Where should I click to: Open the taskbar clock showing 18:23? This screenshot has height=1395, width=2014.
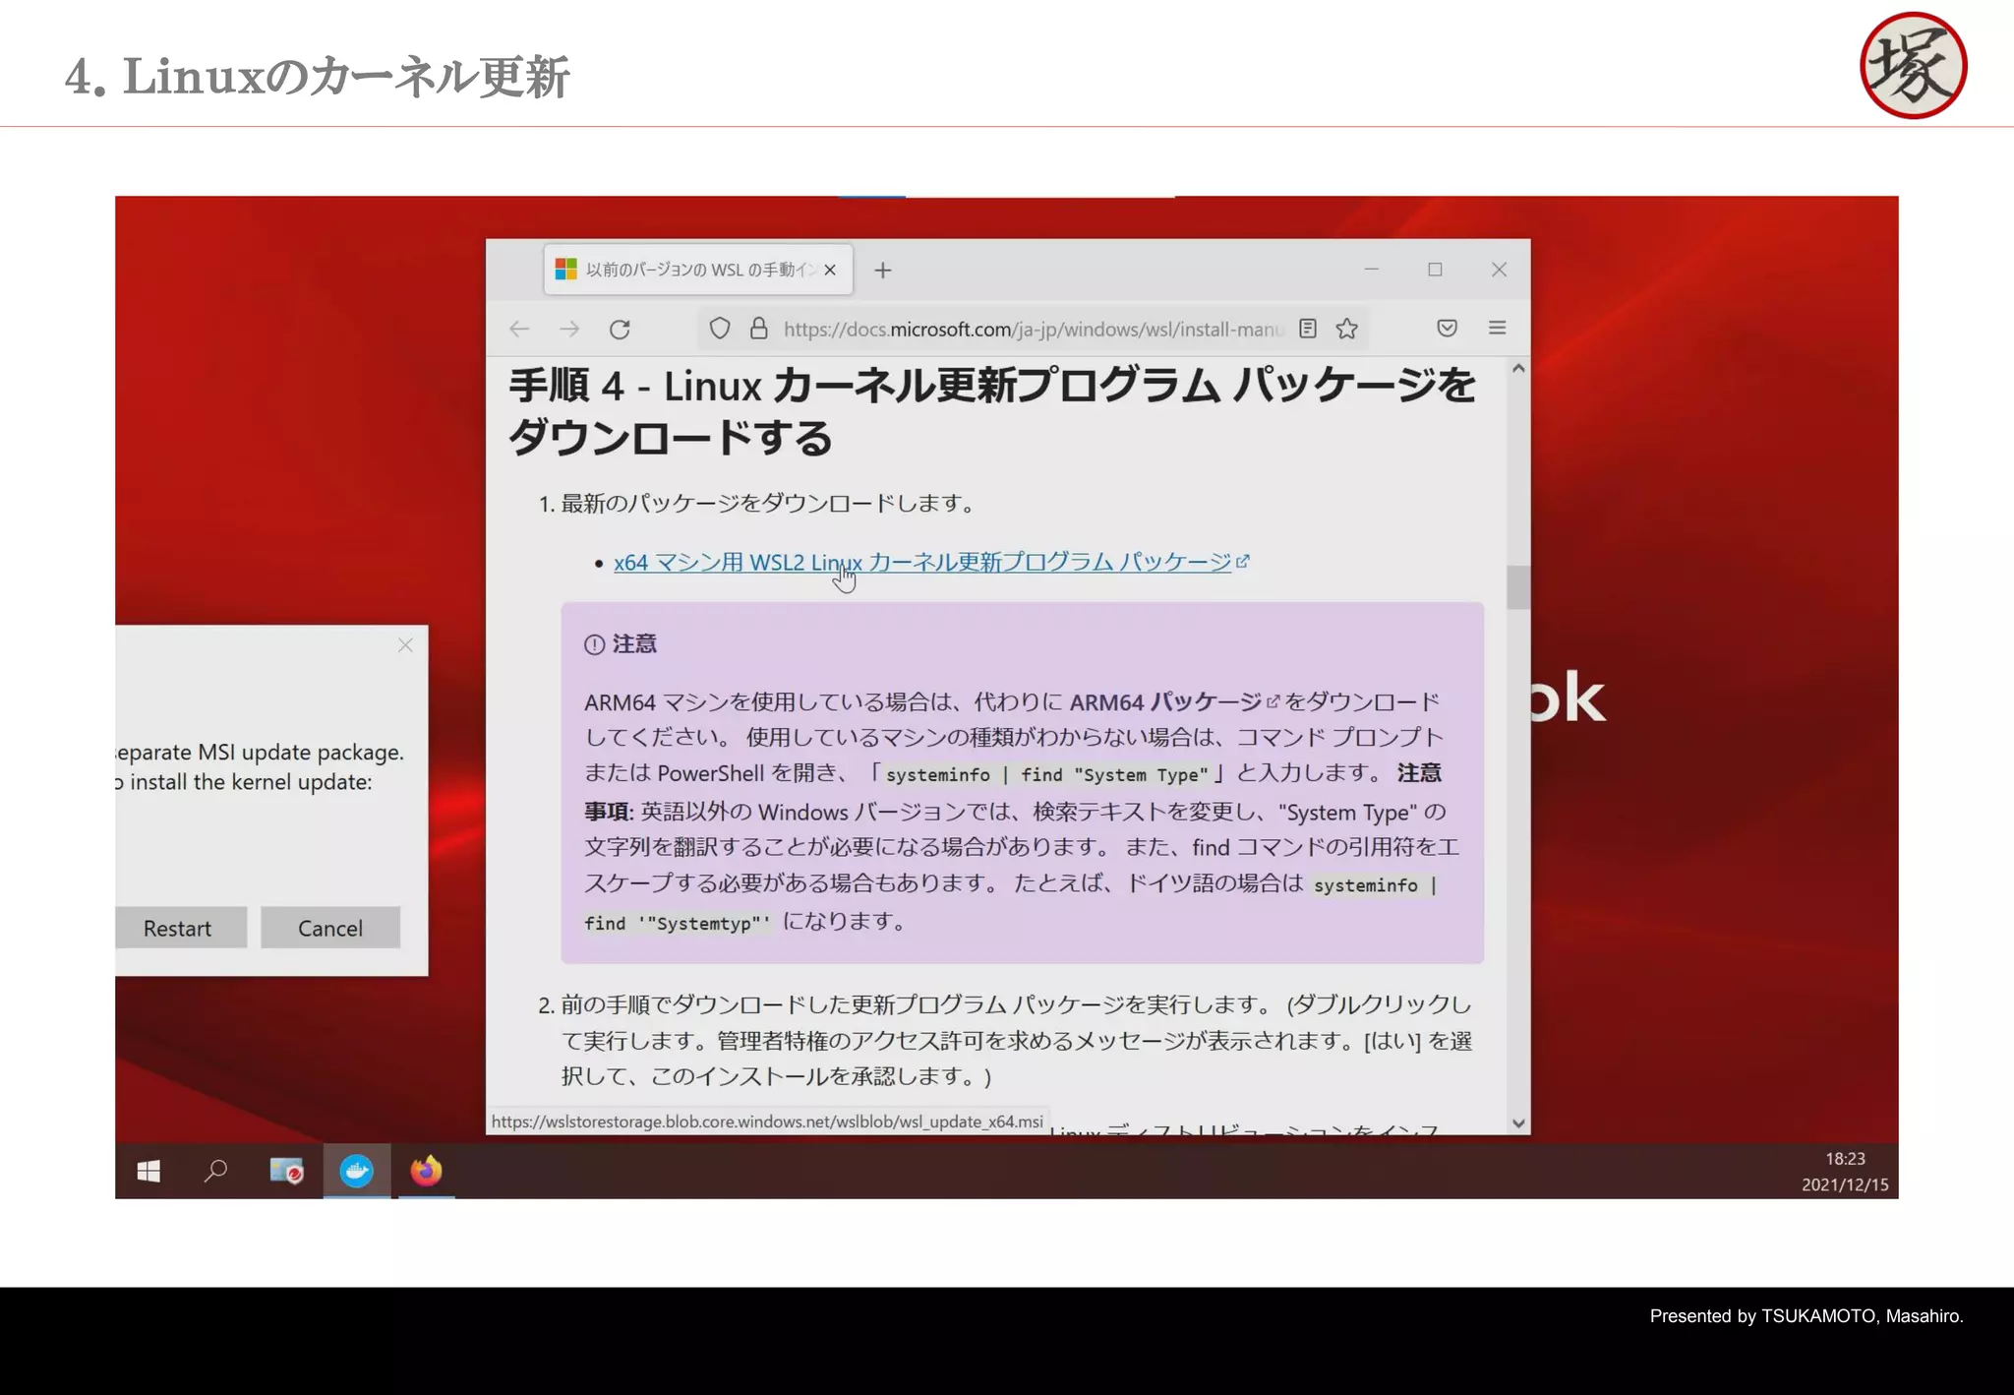[1845, 1172]
